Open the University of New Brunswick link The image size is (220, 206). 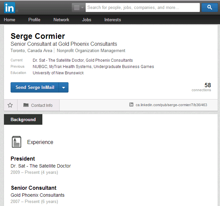[58, 73]
